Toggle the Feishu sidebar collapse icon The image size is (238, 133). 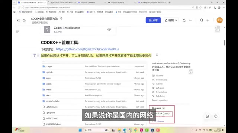(18, 20)
